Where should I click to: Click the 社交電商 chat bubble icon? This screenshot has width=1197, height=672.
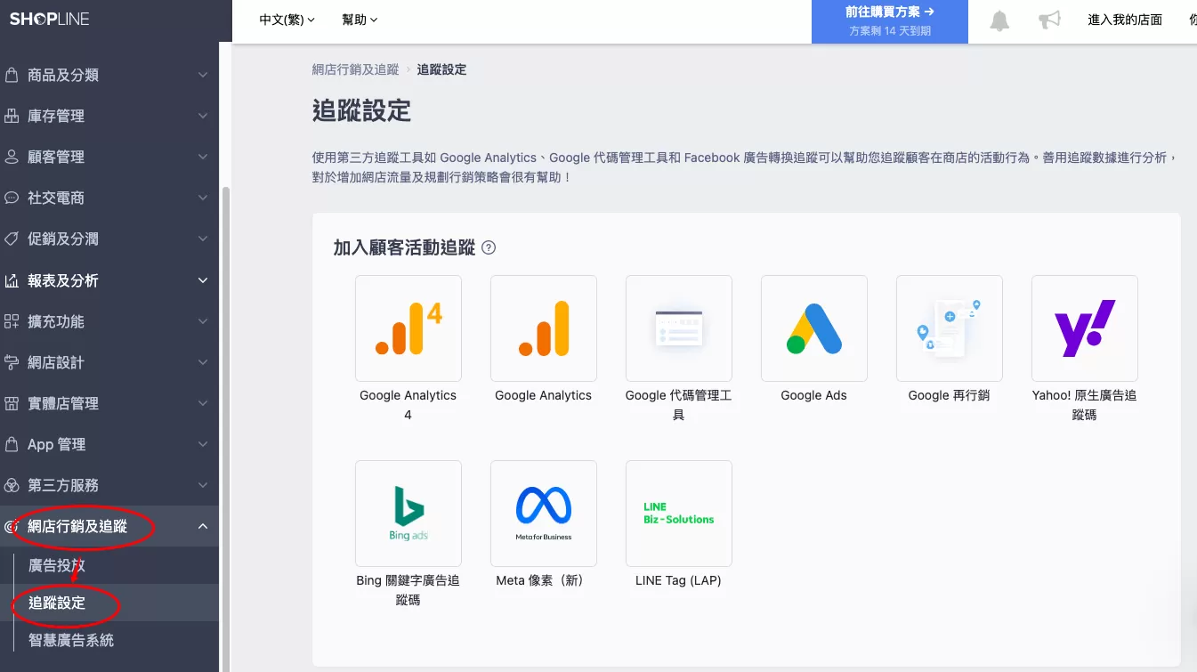(x=12, y=198)
